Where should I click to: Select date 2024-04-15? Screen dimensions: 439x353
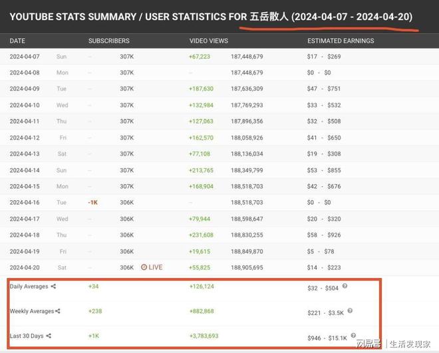tap(25, 186)
